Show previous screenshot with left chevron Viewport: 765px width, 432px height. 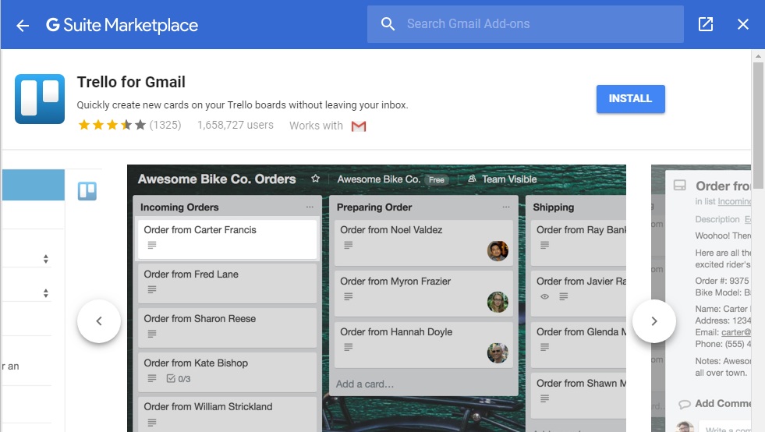99,320
